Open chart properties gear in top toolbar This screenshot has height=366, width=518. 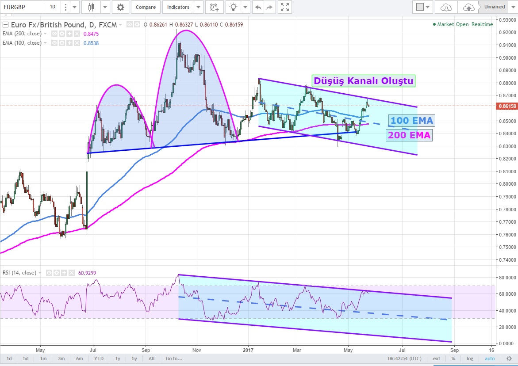coord(120,7)
